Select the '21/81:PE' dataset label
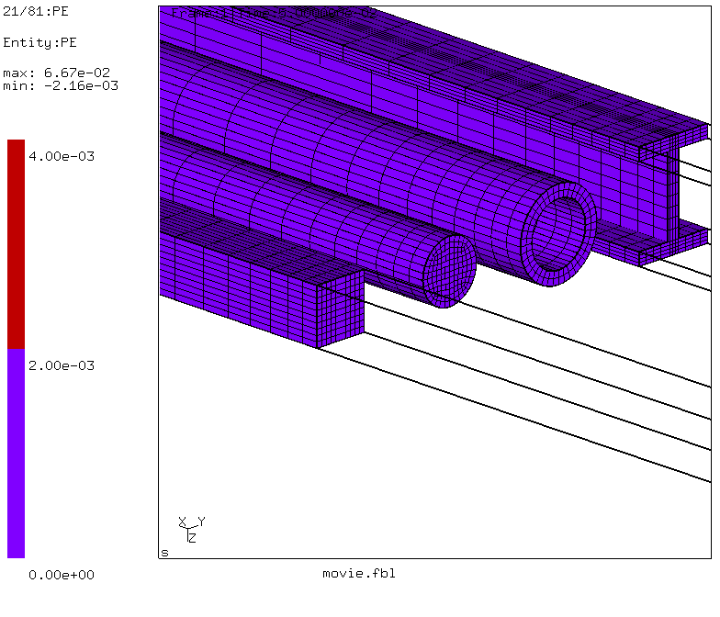Screen dimensions: 720x617 coord(35,11)
